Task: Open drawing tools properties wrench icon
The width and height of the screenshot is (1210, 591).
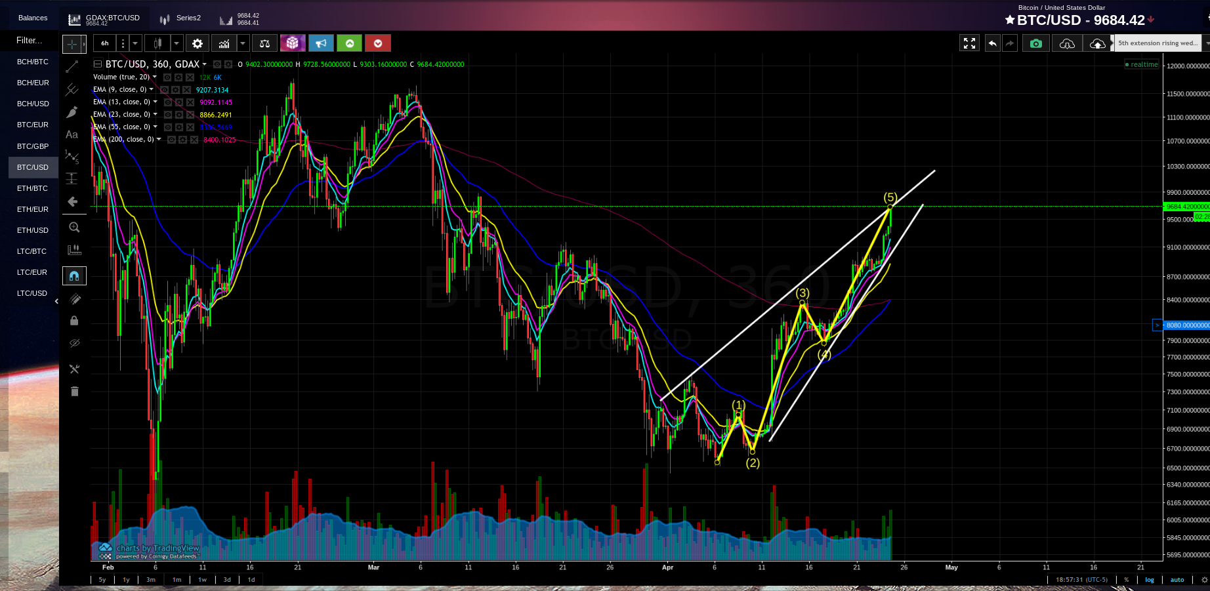Action: 74,369
